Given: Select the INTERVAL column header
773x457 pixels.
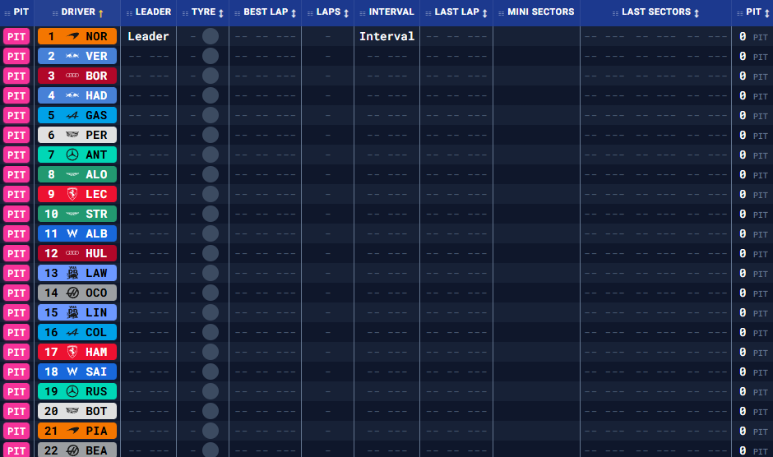Looking at the screenshot, I should tap(391, 12).
